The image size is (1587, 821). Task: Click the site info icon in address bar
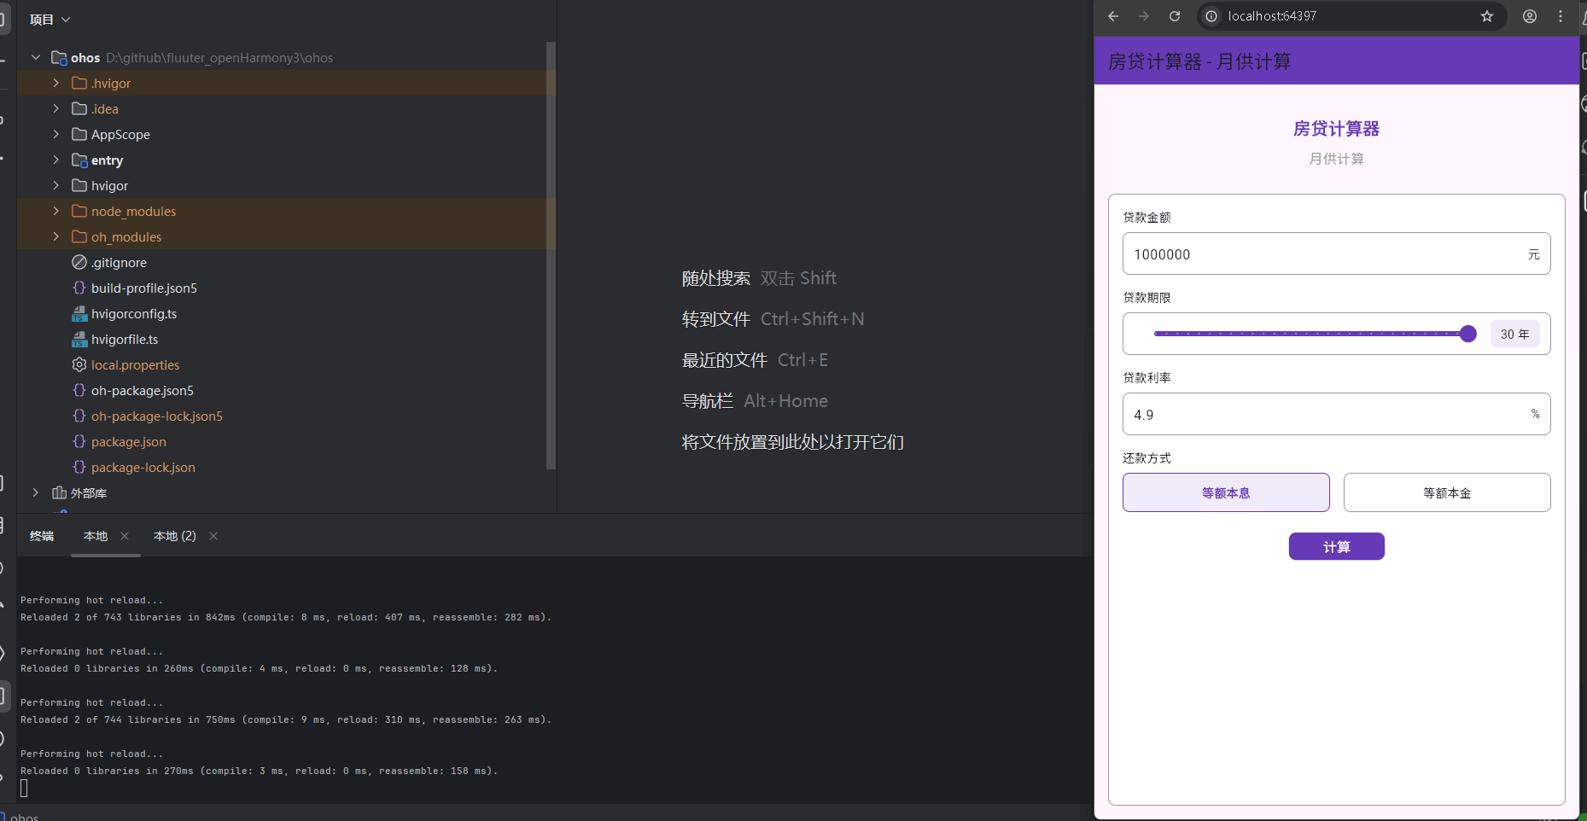(x=1211, y=16)
